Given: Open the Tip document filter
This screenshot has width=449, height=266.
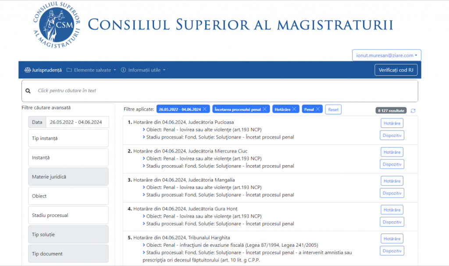Looking at the screenshot, I should click(68, 254).
